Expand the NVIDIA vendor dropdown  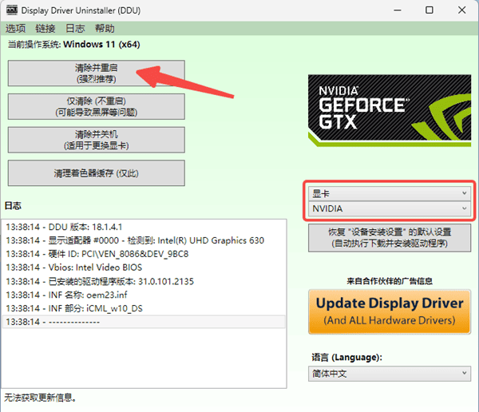(389, 208)
